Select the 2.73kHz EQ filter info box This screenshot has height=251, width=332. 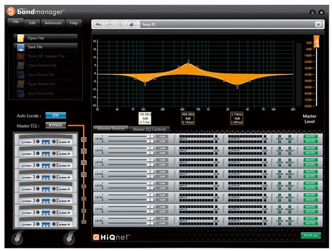pyautogui.click(x=237, y=118)
